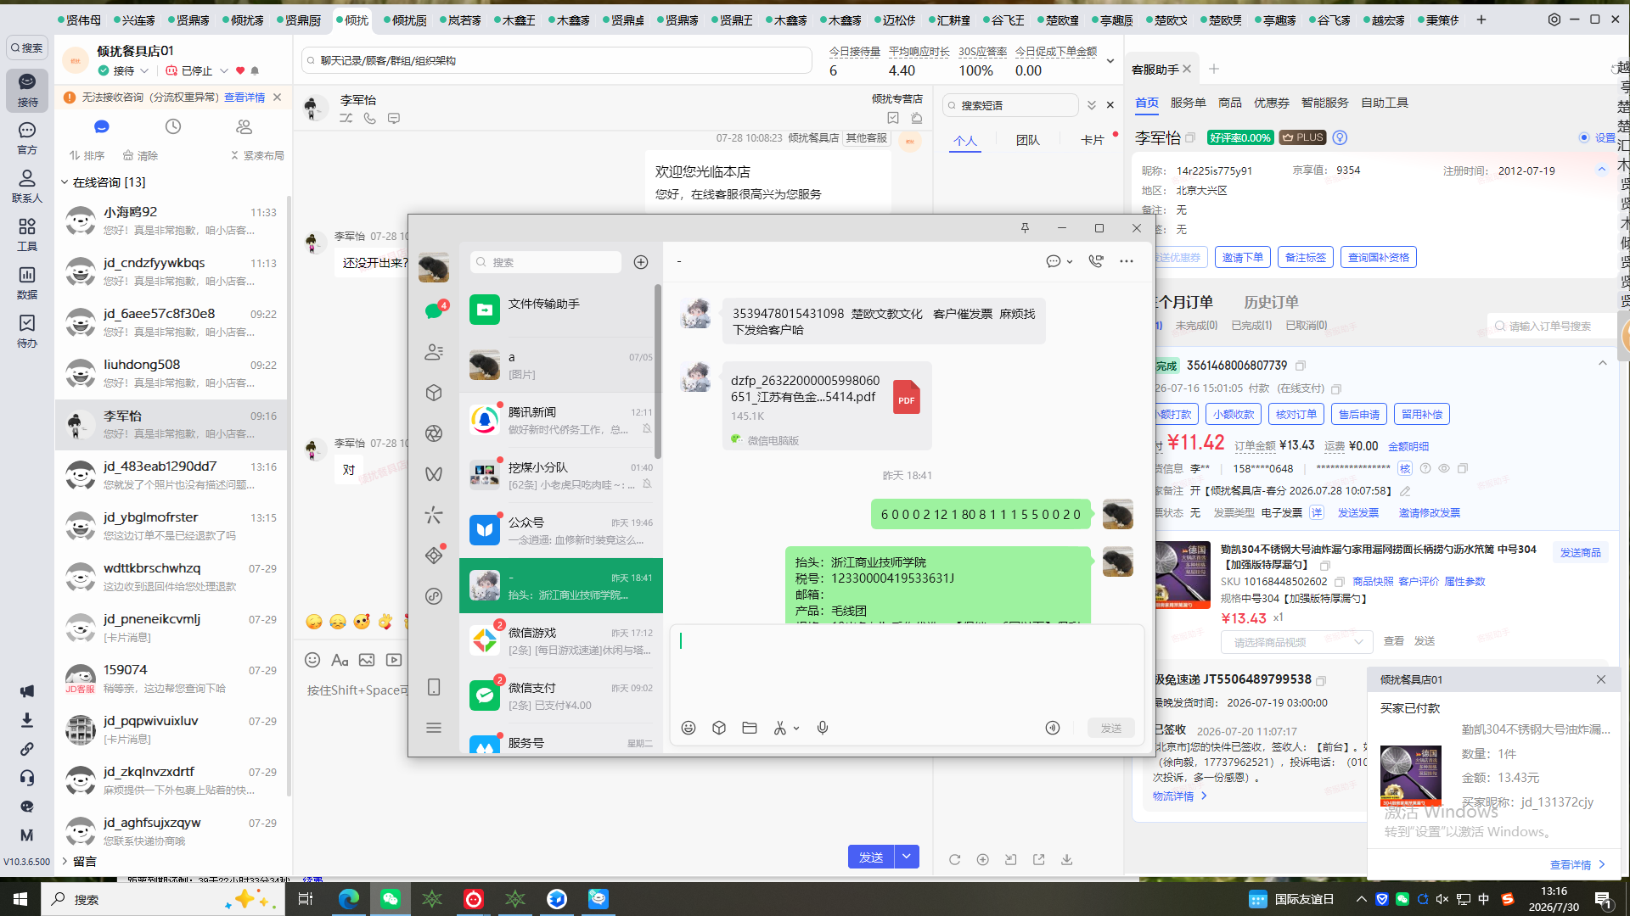
Task: Expand the quick-phrase double chevron
Action: coord(1092,105)
